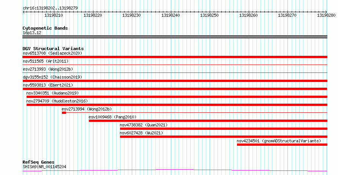Click the chr16:13198202..13198279 region label
Image resolution: width=338 pixels, height=175 pixels.
50,8
